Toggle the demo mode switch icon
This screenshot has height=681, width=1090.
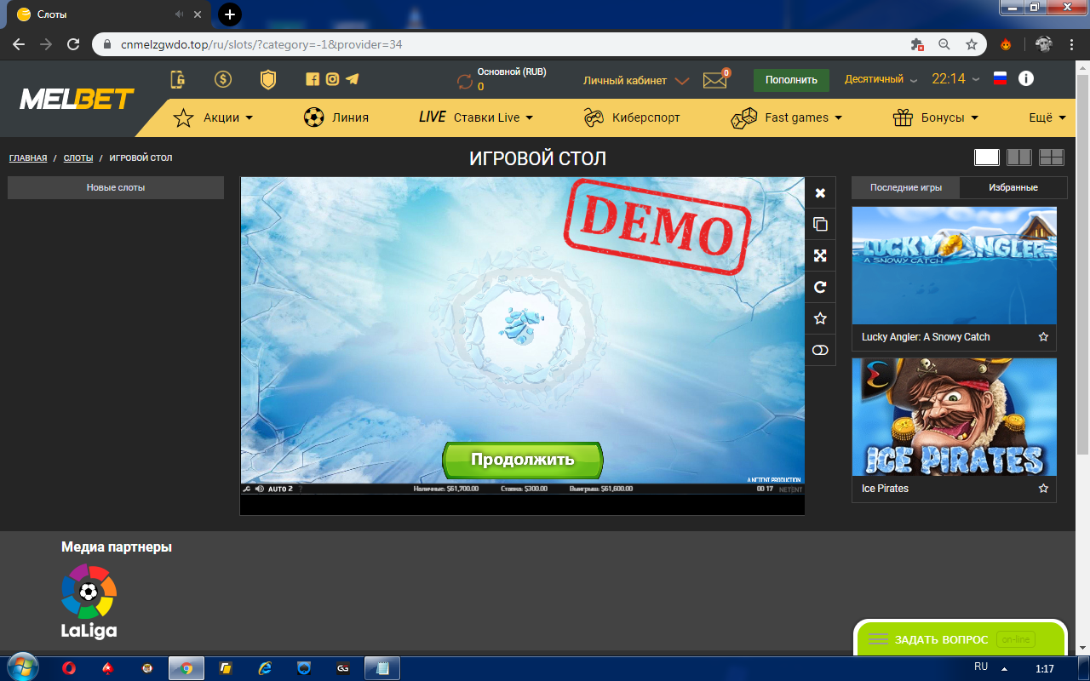click(x=820, y=350)
